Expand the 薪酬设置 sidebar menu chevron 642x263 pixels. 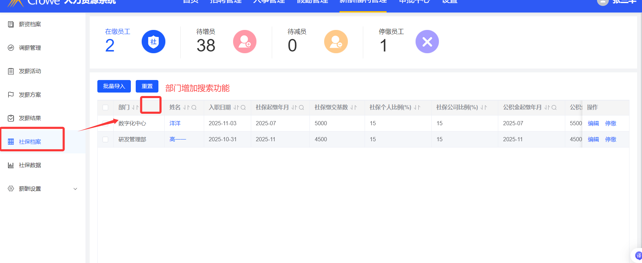(75, 189)
